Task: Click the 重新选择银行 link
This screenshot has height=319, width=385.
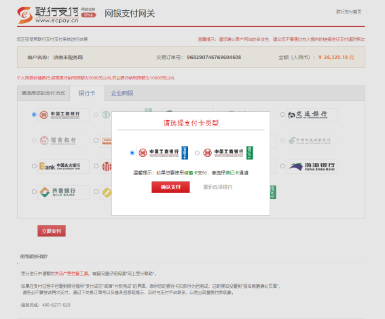Action: pos(217,187)
